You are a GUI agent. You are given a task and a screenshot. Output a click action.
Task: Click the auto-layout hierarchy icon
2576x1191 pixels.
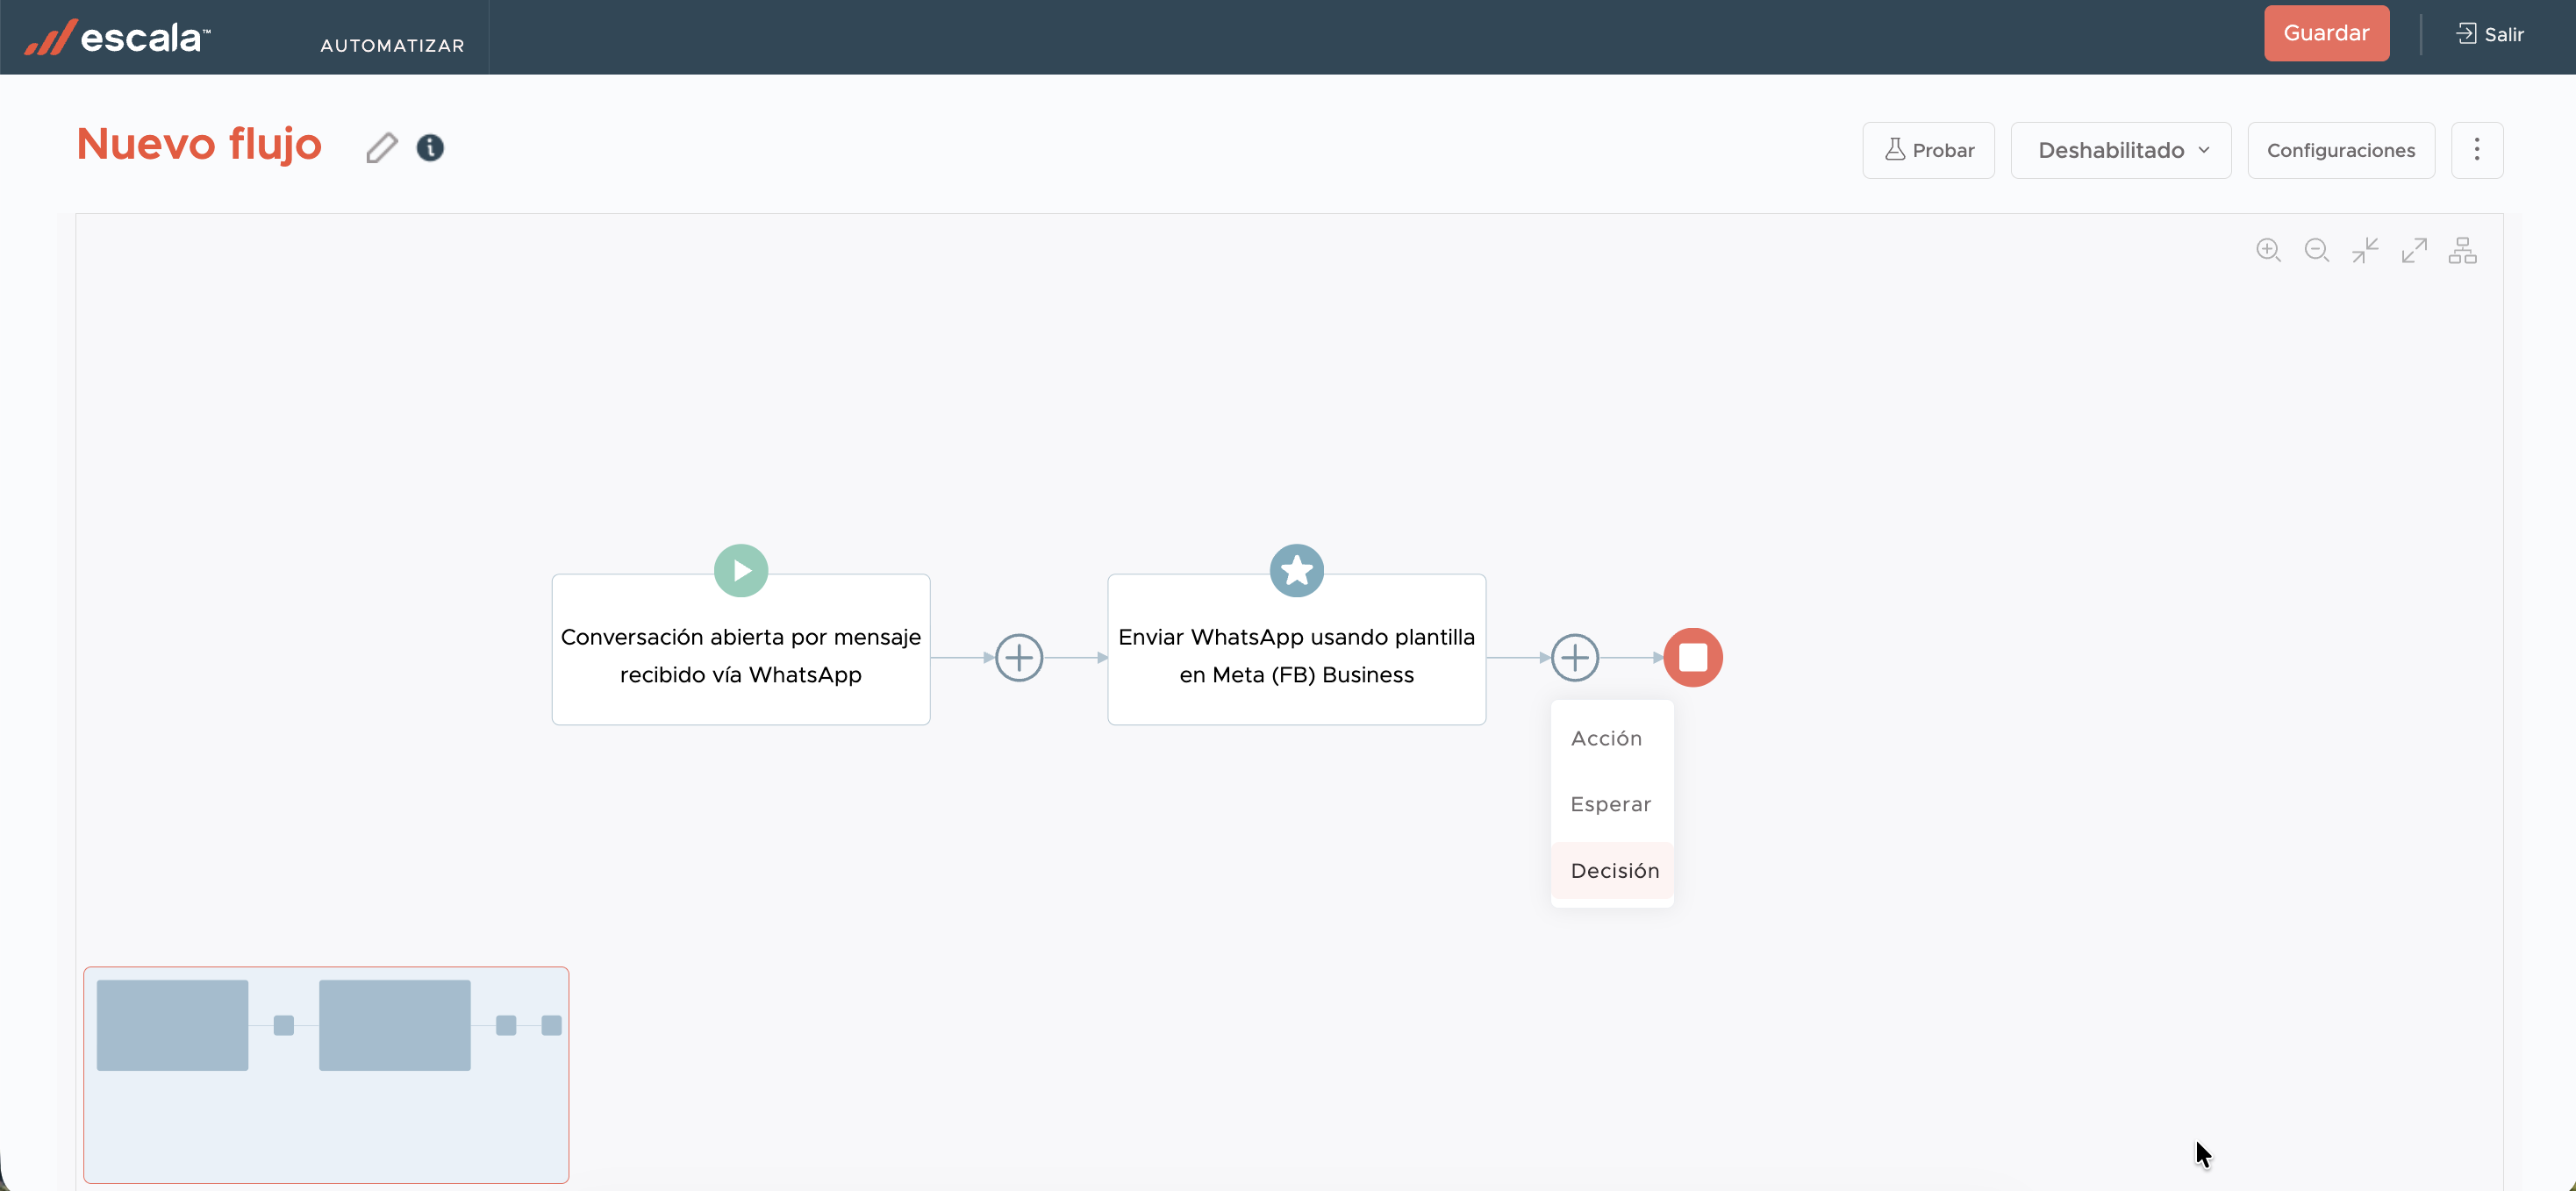pyautogui.click(x=2462, y=250)
